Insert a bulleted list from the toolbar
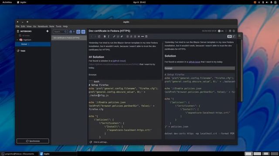279x156 pixels. point(127,36)
